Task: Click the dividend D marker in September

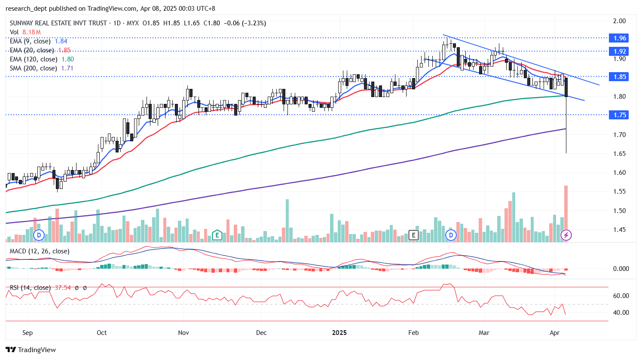Action: pyautogui.click(x=39, y=235)
